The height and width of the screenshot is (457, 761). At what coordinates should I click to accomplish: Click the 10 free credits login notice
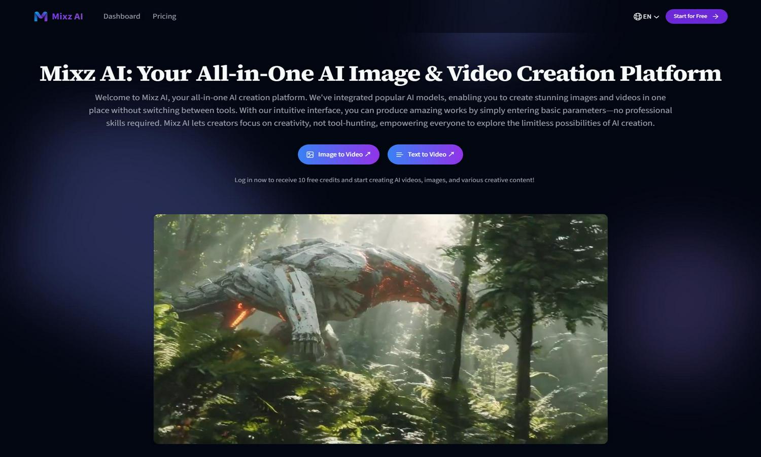(384, 180)
